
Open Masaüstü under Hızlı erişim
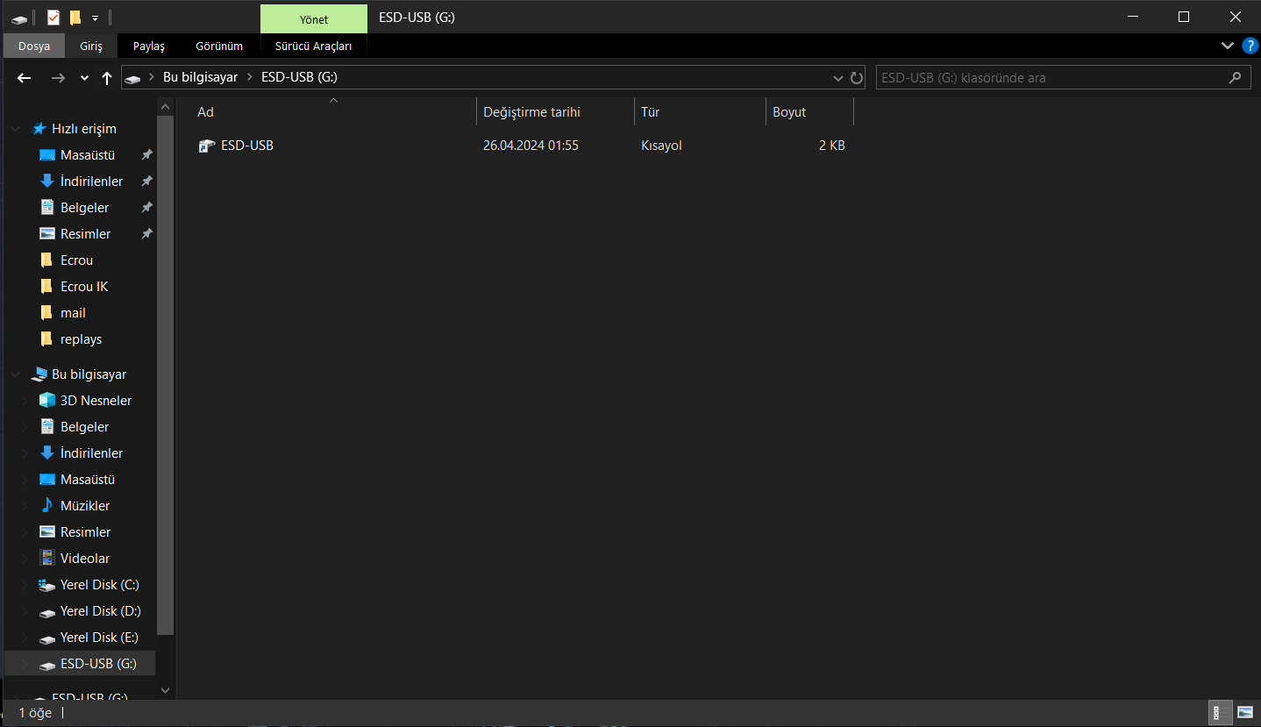(88, 155)
